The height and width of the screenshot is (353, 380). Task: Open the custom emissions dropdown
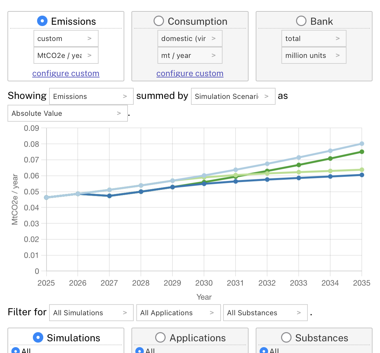(66, 38)
